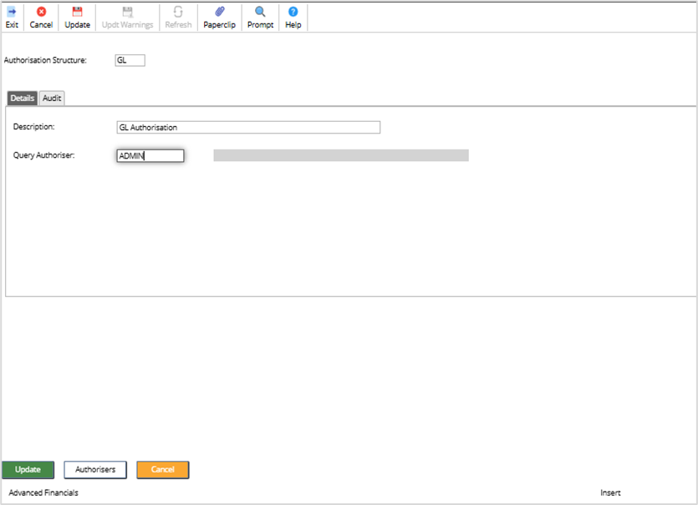This screenshot has width=698, height=505.
Task: Focus the Authorisation Structure field
Action: (130, 60)
